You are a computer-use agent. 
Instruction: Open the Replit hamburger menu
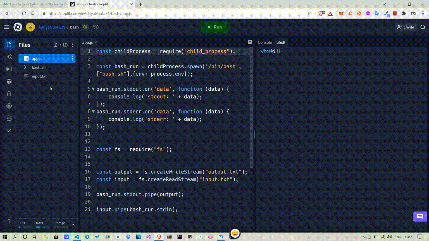click(7, 27)
